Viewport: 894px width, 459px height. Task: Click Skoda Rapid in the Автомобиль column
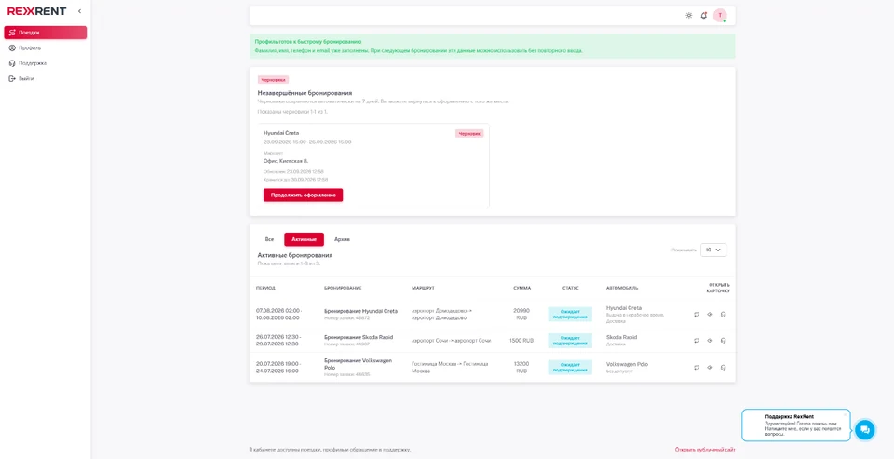click(621, 337)
